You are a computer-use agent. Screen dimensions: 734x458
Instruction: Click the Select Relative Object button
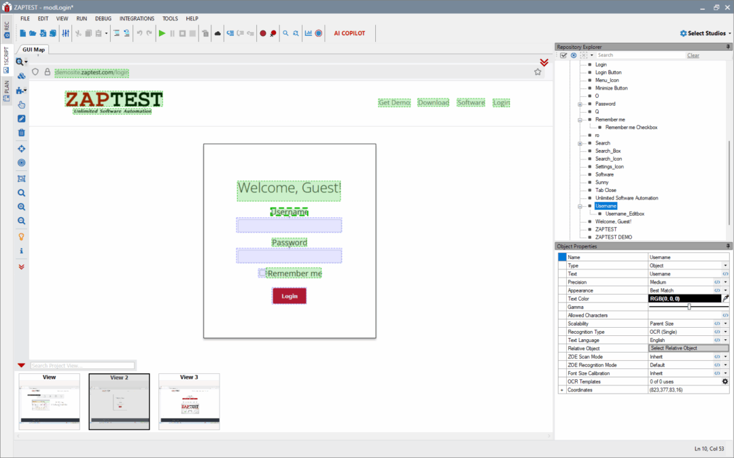[688, 348]
